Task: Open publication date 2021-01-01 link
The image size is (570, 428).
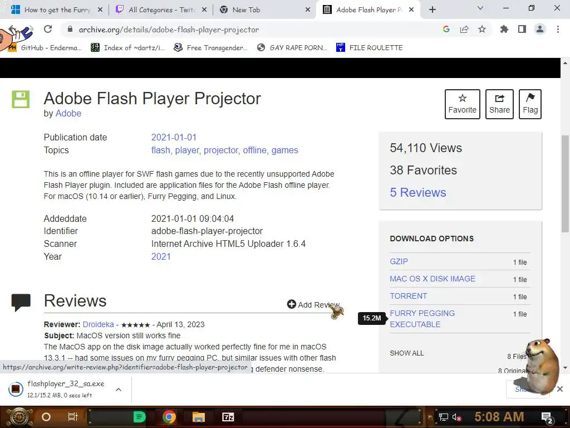Action: coord(174,137)
